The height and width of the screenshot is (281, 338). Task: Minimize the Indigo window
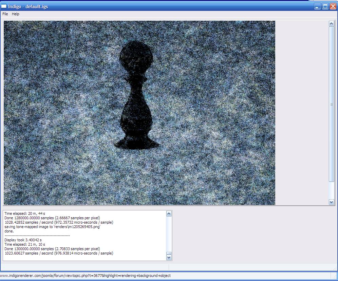point(317,6)
